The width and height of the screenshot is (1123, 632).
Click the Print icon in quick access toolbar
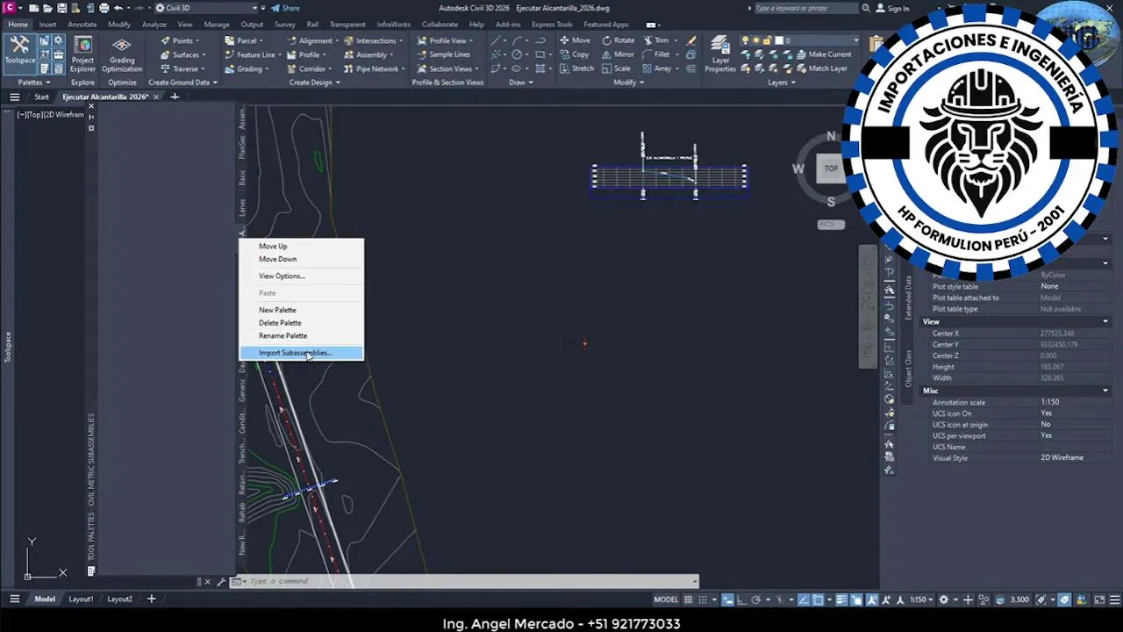[x=104, y=8]
